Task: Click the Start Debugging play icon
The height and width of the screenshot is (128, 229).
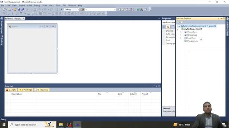Action: (x=62, y=10)
